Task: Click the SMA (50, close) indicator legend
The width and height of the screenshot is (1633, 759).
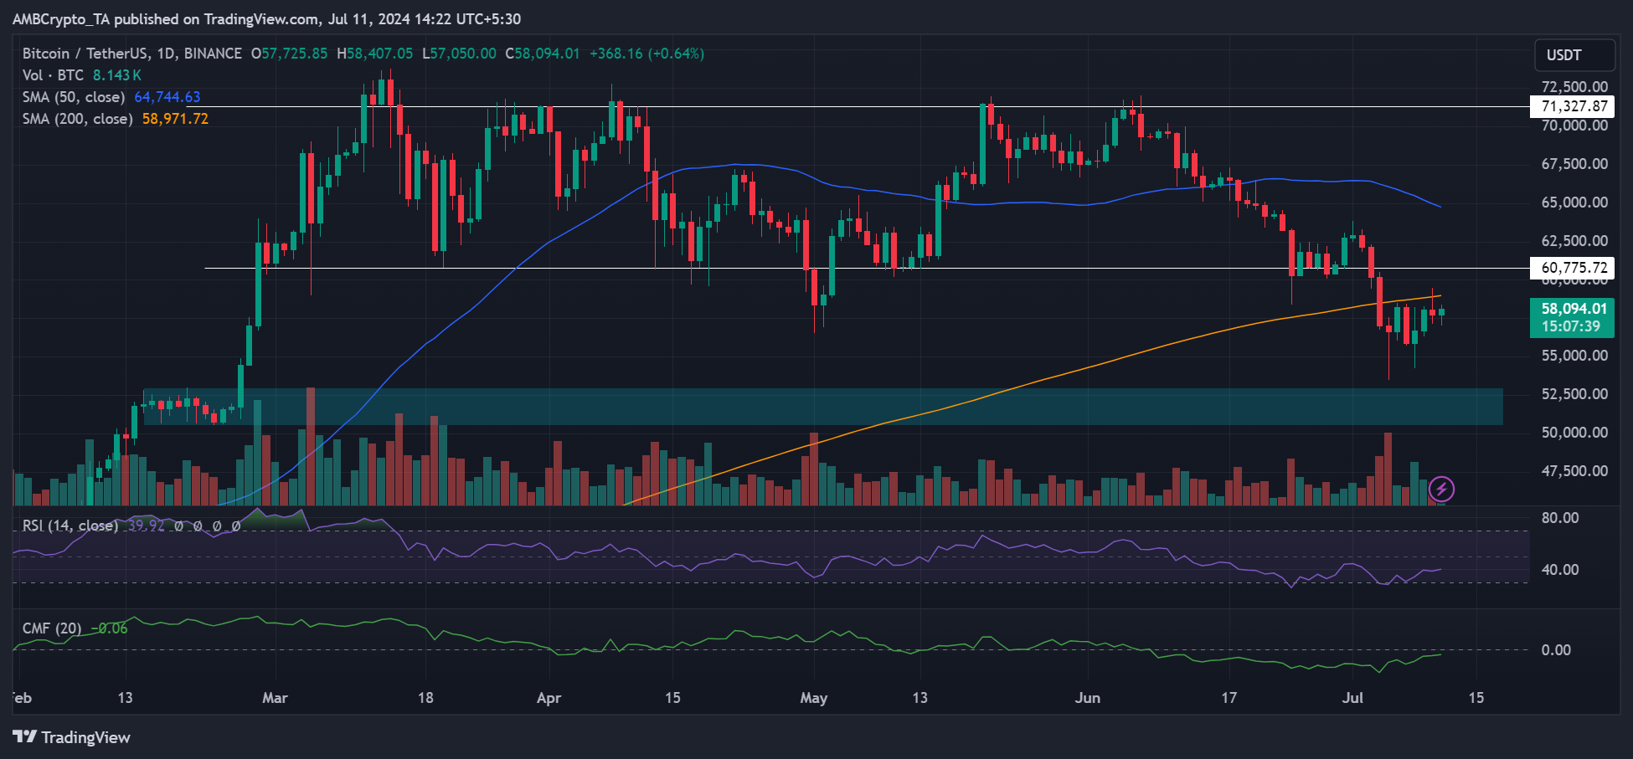Action: point(74,97)
